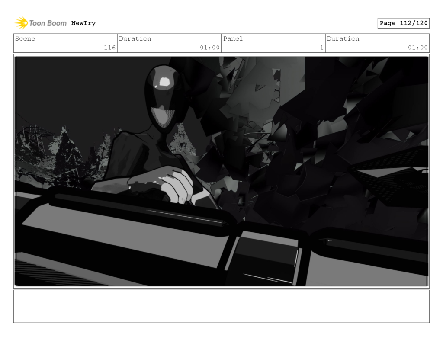Select the Scene header cell
This screenshot has width=443, height=343.
point(26,39)
